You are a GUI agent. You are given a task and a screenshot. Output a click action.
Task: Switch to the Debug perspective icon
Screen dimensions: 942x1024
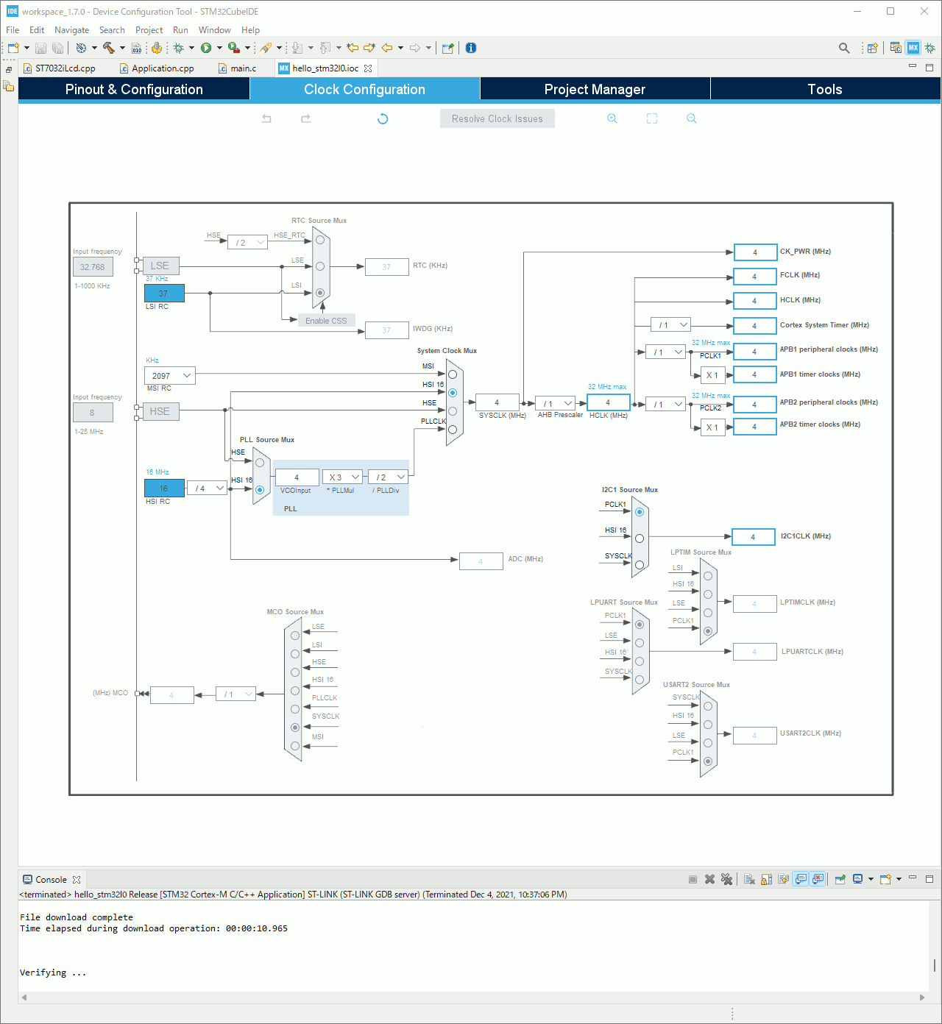[930, 48]
